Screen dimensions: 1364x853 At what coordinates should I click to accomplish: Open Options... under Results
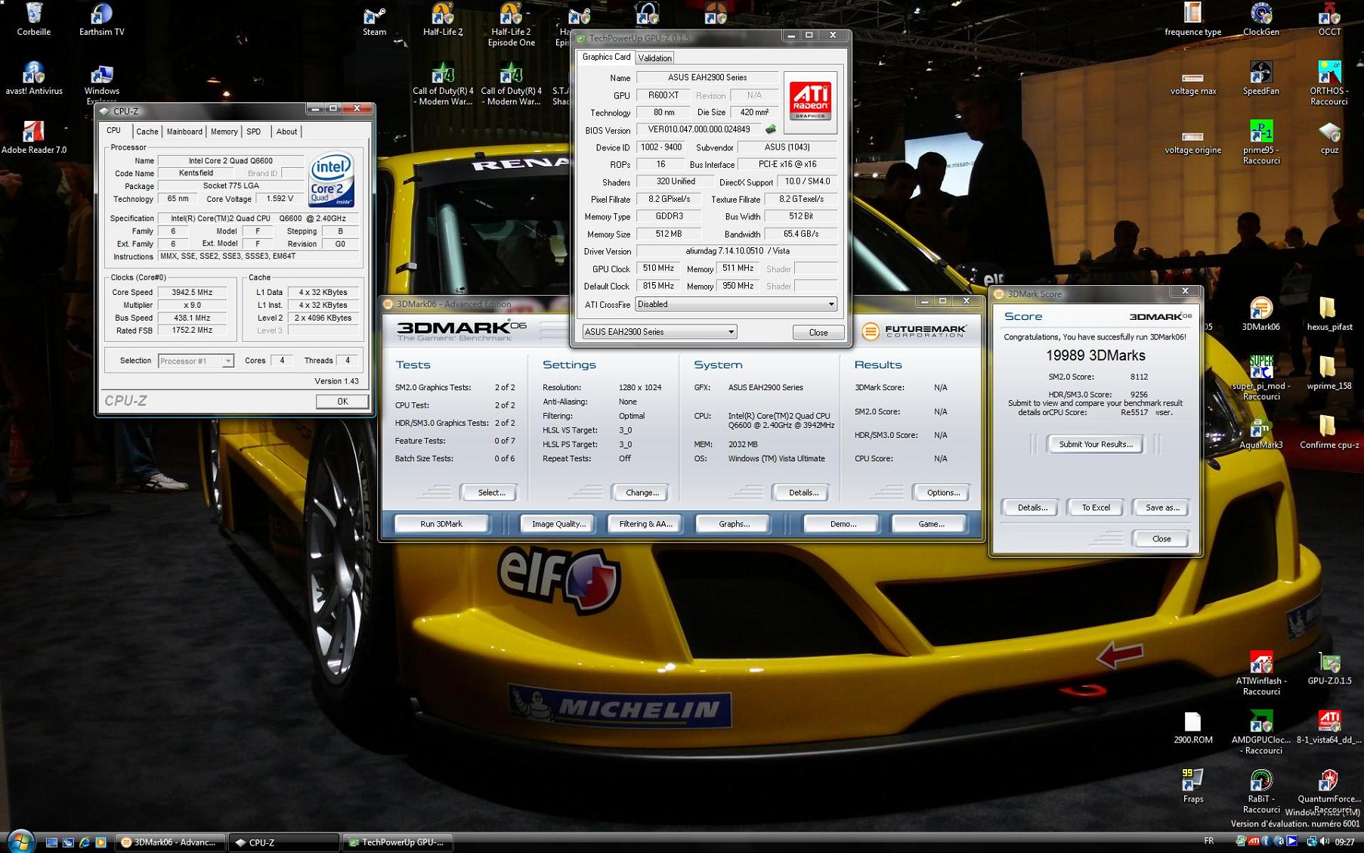tap(943, 493)
